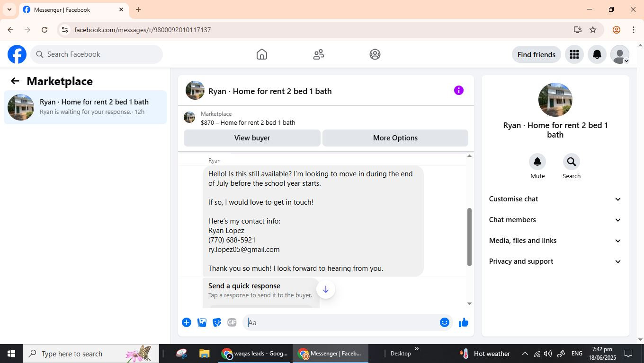644x363 pixels.
Task: Click the Find friends button
Action: coord(537,54)
